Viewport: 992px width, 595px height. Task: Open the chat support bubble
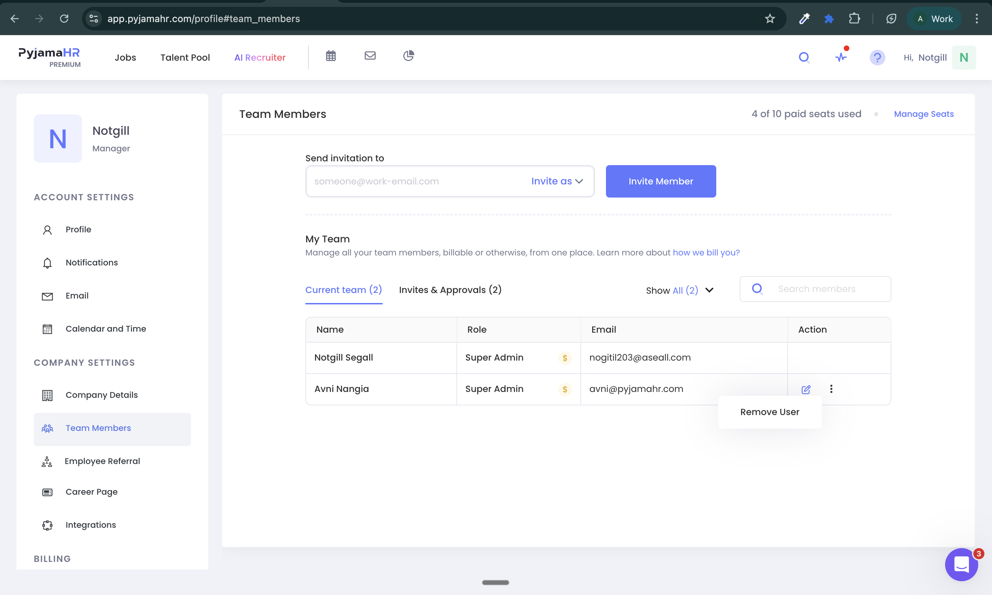tap(962, 565)
